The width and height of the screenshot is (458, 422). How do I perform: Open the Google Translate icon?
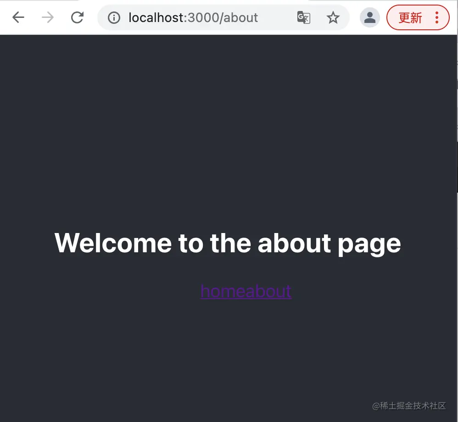[x=303, y=17]
